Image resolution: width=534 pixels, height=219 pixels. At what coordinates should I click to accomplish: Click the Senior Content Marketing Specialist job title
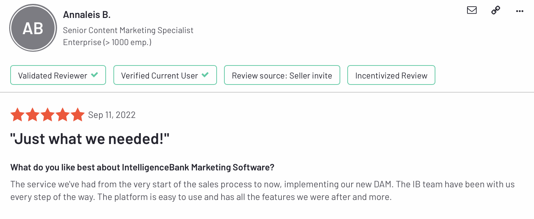[128, 30]
